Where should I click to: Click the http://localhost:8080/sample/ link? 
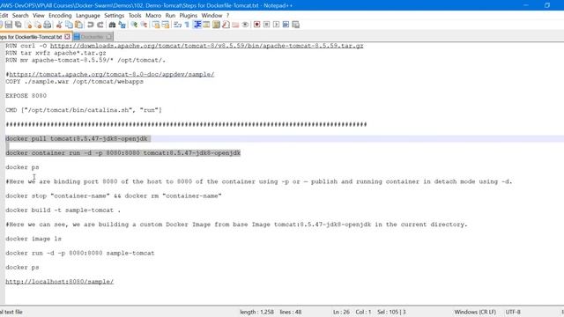tap(59, 282)
